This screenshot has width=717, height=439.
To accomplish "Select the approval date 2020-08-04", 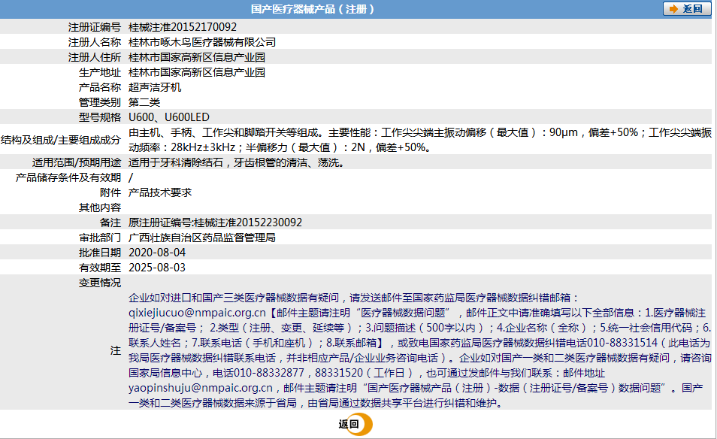I will pos(157,253).
